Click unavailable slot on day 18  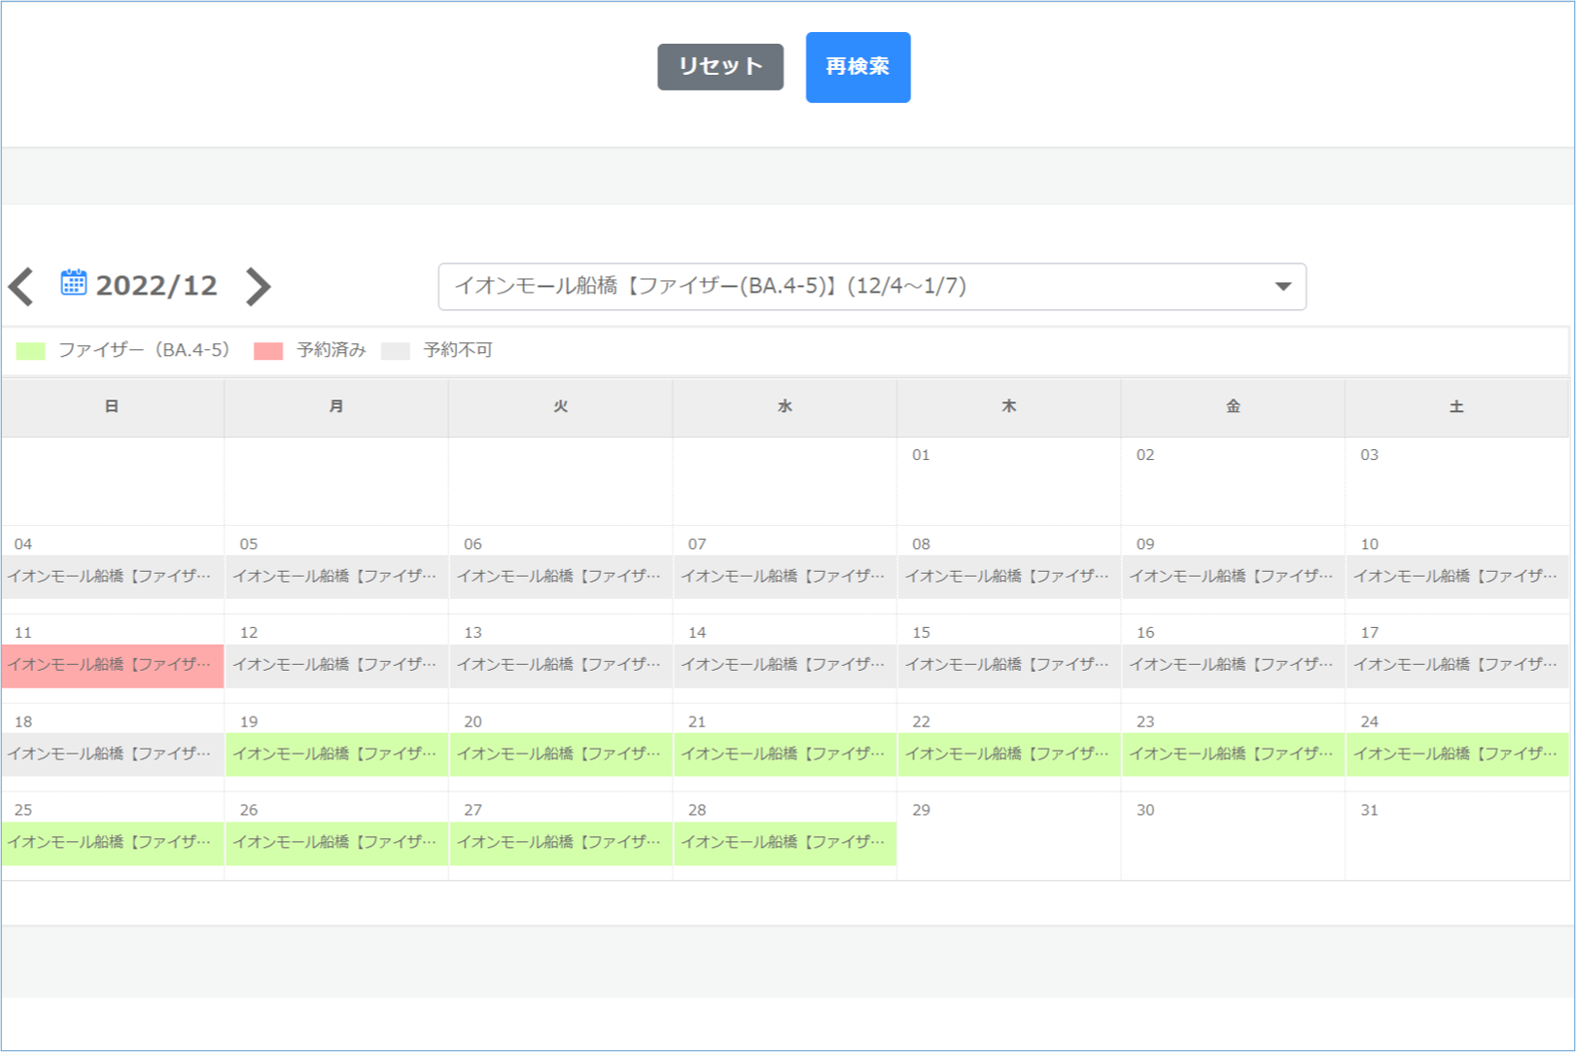click(x=113, y=754)
